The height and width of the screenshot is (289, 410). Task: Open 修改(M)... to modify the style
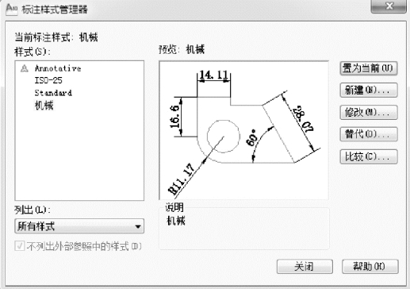(369, 113)
